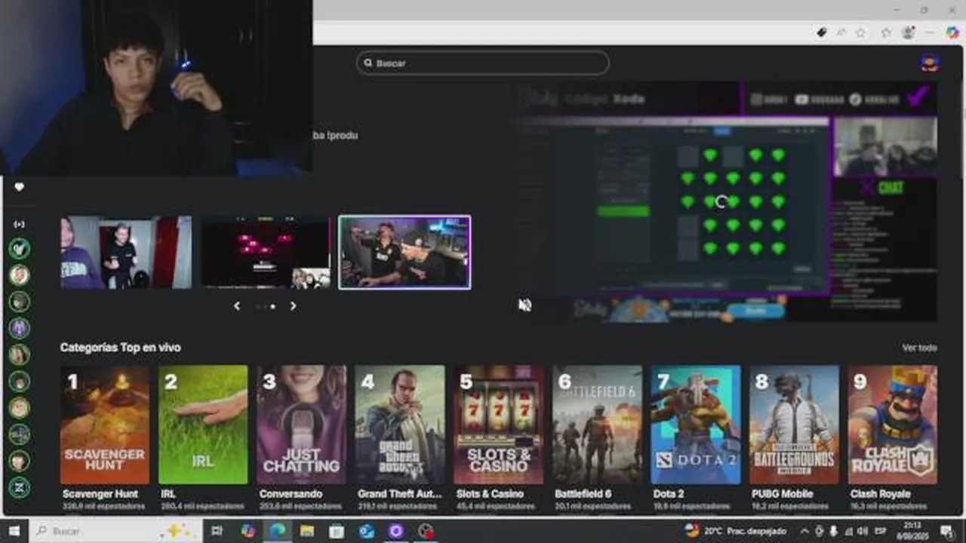966x543 pixels.
Task: Select the highlighted third stream thumbnail
Action: click(x=405, y=253)
